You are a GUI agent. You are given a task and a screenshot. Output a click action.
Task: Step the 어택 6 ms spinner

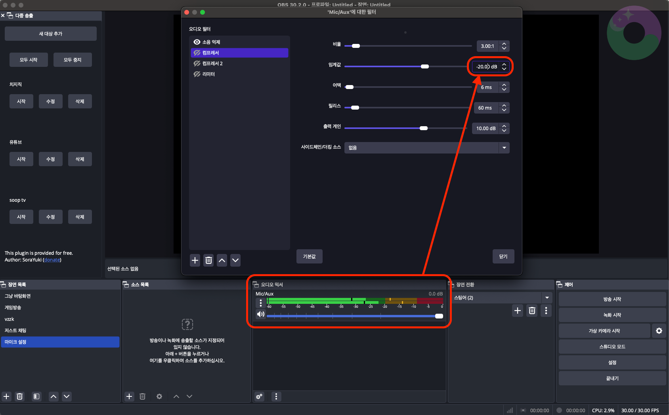coord(504,87)
